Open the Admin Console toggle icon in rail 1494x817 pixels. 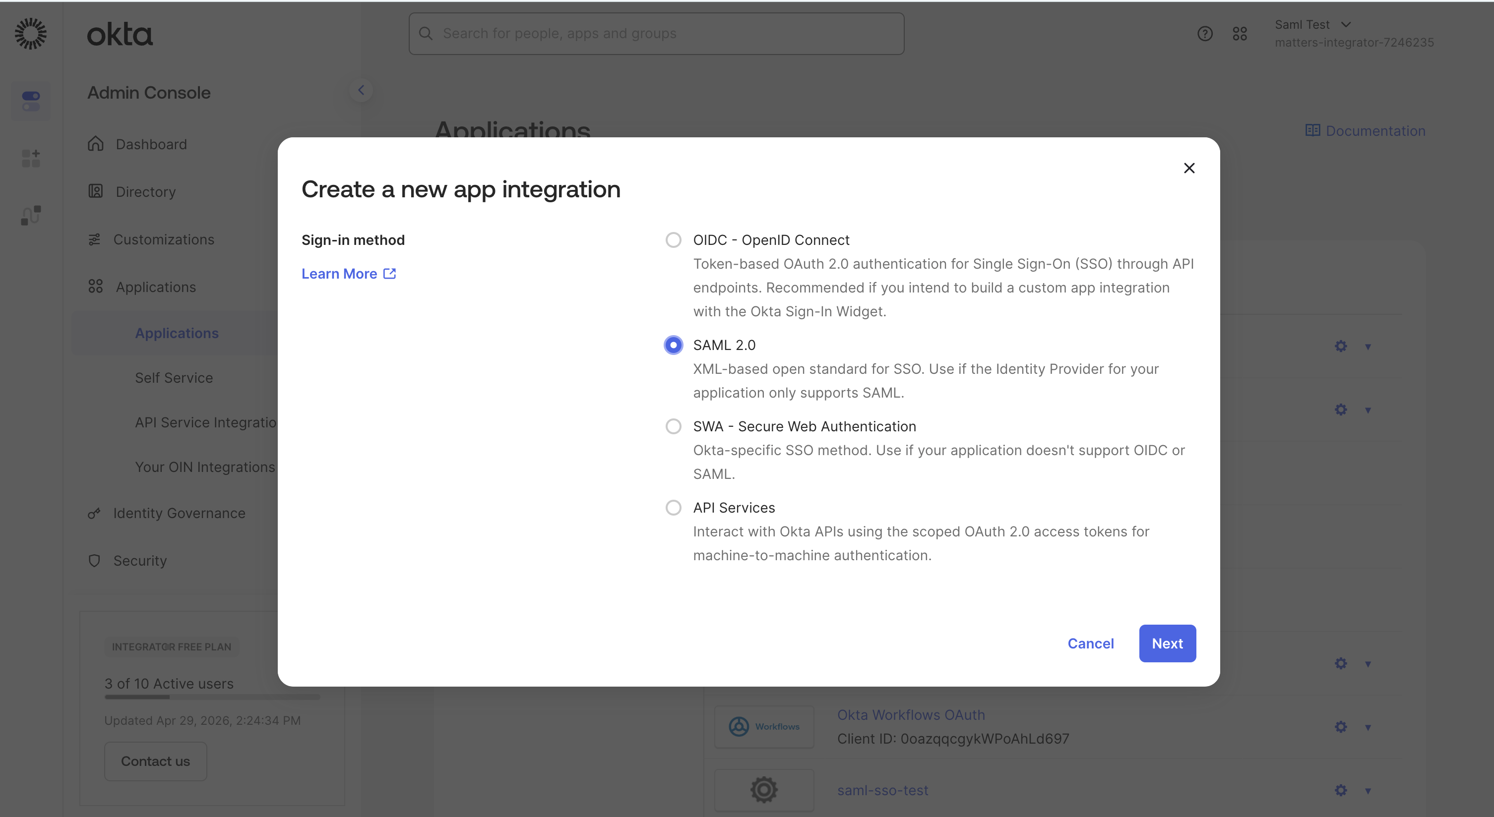click(31, 101)
